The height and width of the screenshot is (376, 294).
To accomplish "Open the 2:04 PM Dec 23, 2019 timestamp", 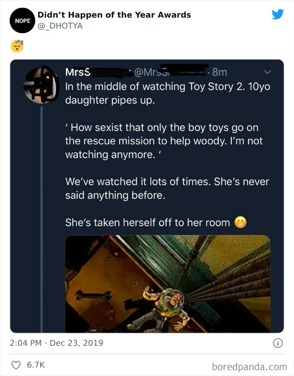I will click(x=56, y=343).
